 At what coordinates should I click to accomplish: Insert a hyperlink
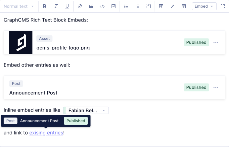click(x=80, y=6)
